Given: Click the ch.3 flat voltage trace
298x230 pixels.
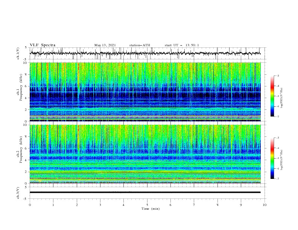Looking at the screenshot, I should (x=145, y=192).
